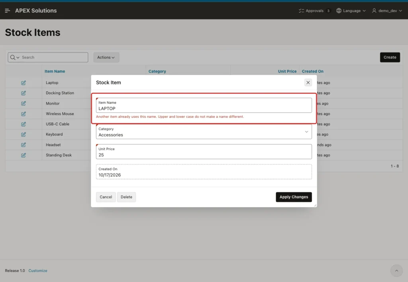Screen dimensions: 408x282
Task: Click the edit icon for Wireless Mouse row
Action: 24,114
